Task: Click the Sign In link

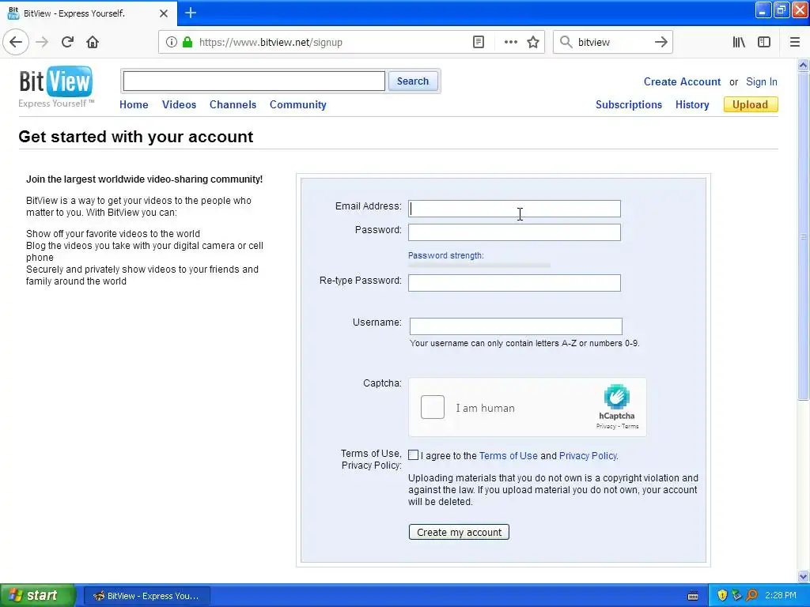Action: click(x=762, y=81)
